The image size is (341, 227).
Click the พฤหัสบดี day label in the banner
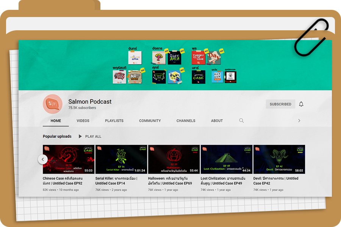[119, 68]
